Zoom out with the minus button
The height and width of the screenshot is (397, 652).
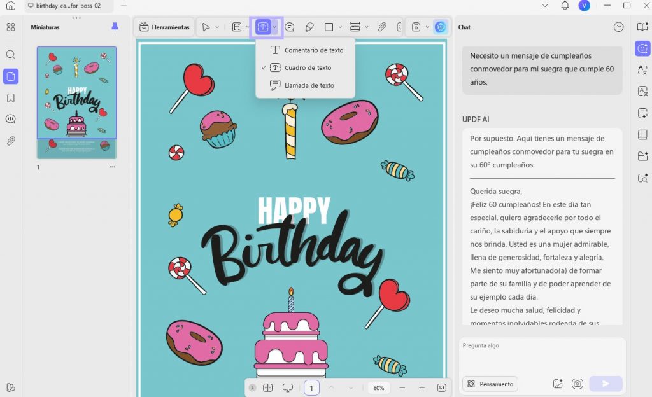402,387
